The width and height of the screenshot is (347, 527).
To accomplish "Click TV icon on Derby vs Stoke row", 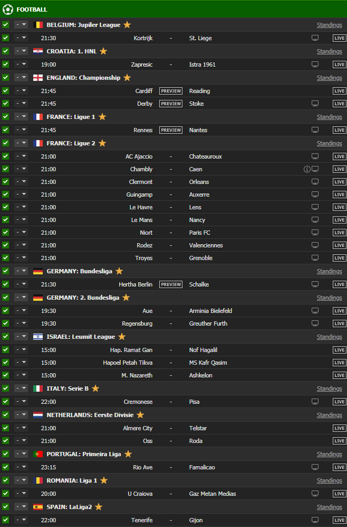I will (315, 104).
